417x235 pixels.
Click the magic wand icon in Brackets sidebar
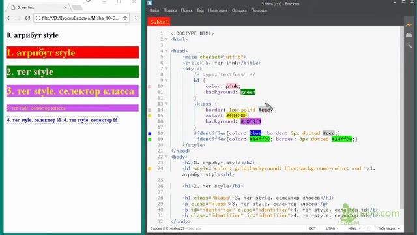coord(409,45)
